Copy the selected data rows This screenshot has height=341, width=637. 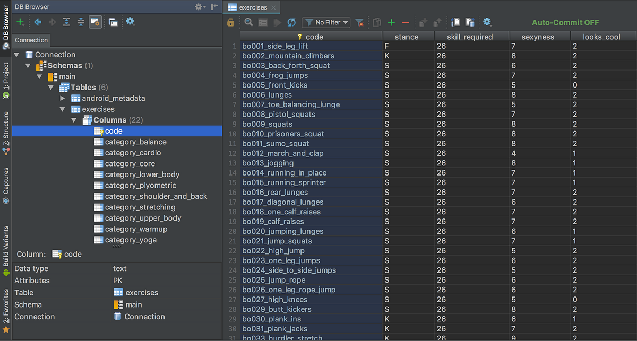click(x=376, y=22)
